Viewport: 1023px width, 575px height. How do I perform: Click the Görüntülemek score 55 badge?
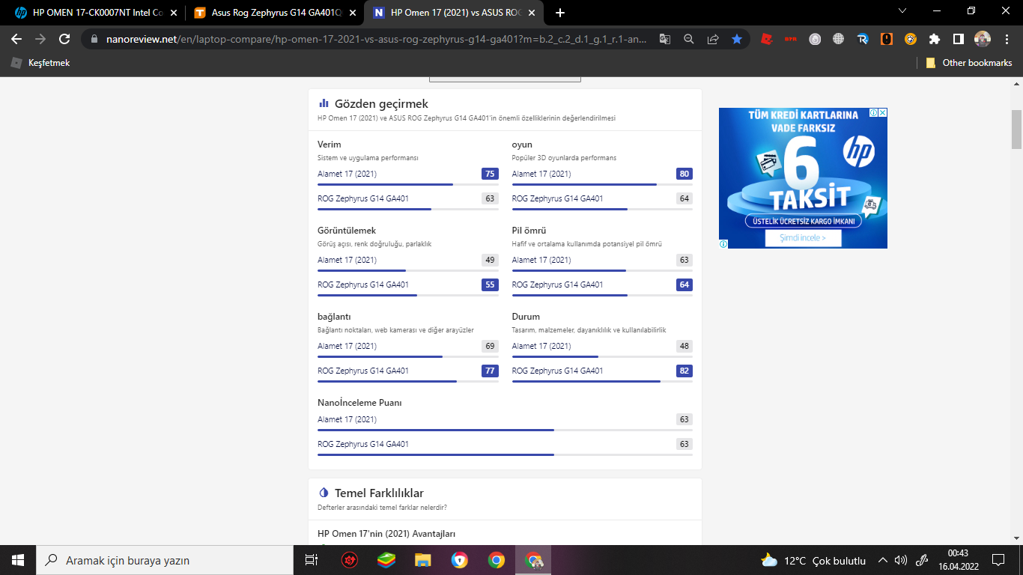point(490,285)
